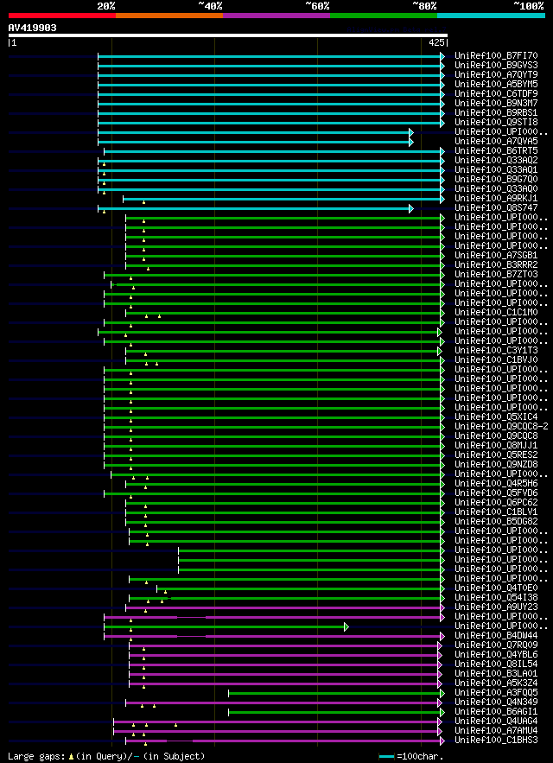Click the cyan ~100% identity legend segment
The width and height of the screenshot is (553, 763).
491,16
